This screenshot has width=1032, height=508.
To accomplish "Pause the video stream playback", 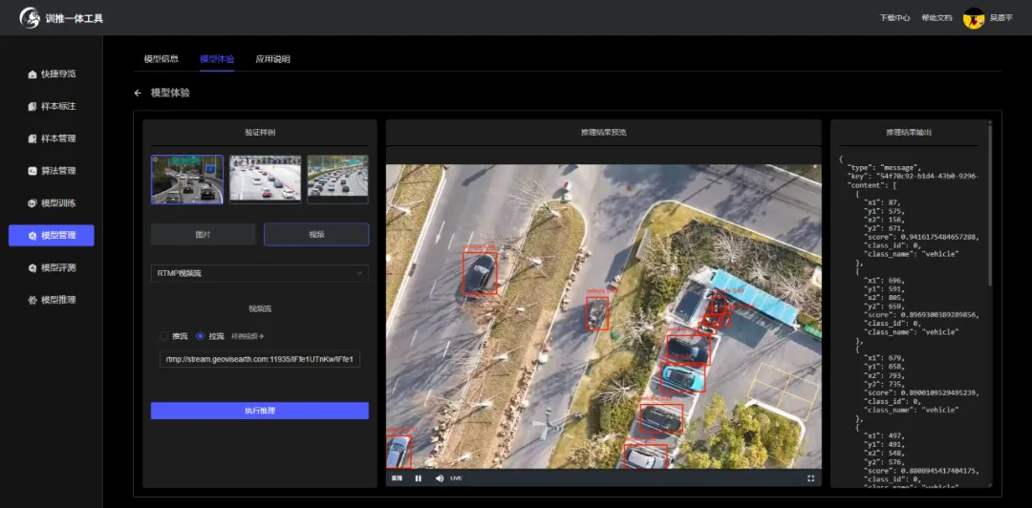I will pos(419,477).
